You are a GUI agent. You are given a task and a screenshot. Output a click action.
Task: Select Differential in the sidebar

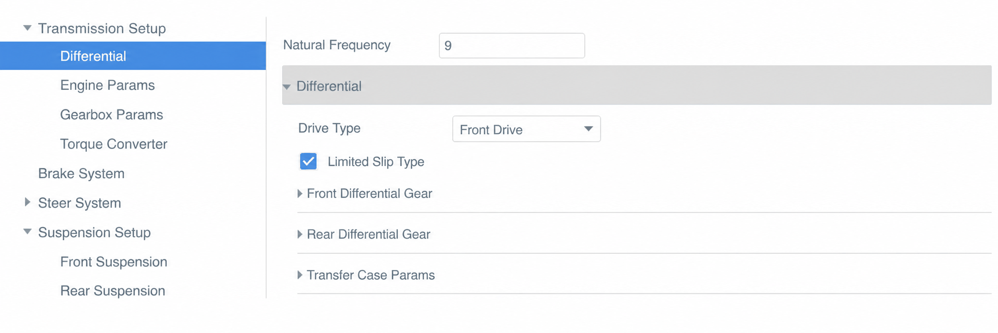coord(133,56)
